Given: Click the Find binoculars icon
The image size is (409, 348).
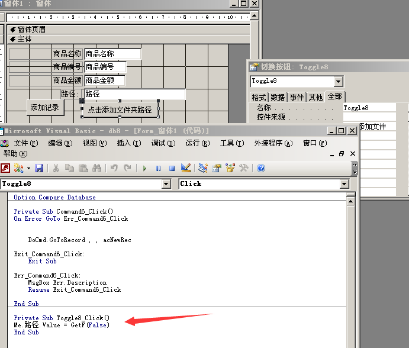Looking at the screenshot, I should coord(97,168).
